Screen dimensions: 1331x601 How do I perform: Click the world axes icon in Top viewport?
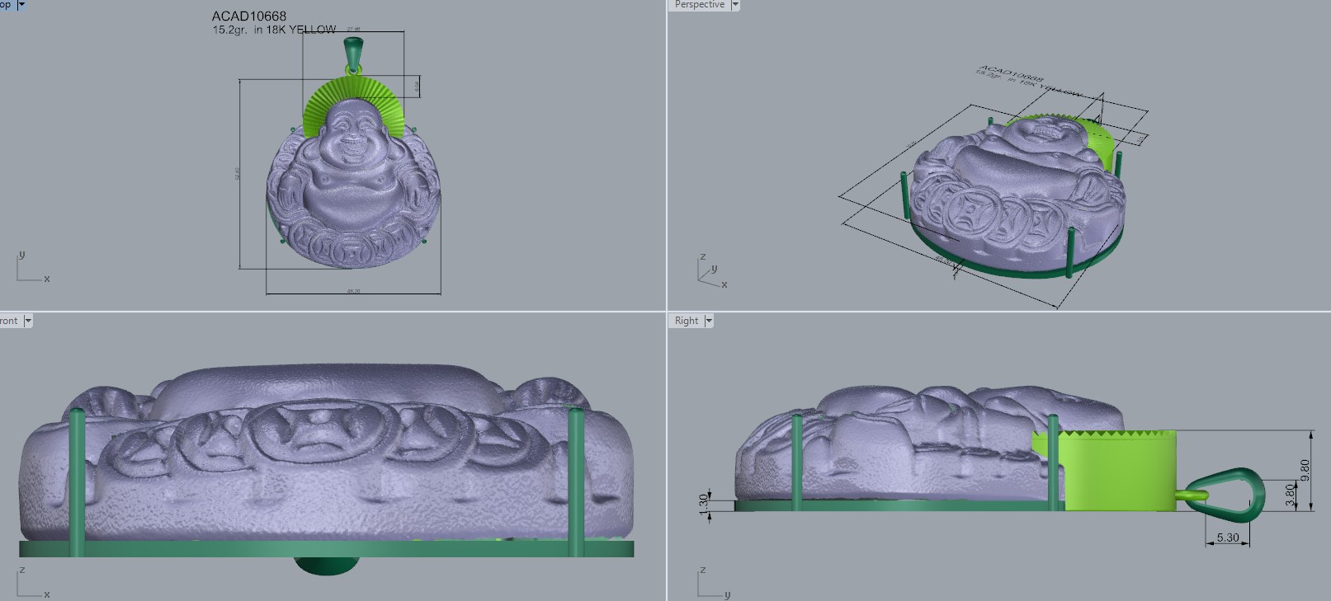[x=33, y=267]
